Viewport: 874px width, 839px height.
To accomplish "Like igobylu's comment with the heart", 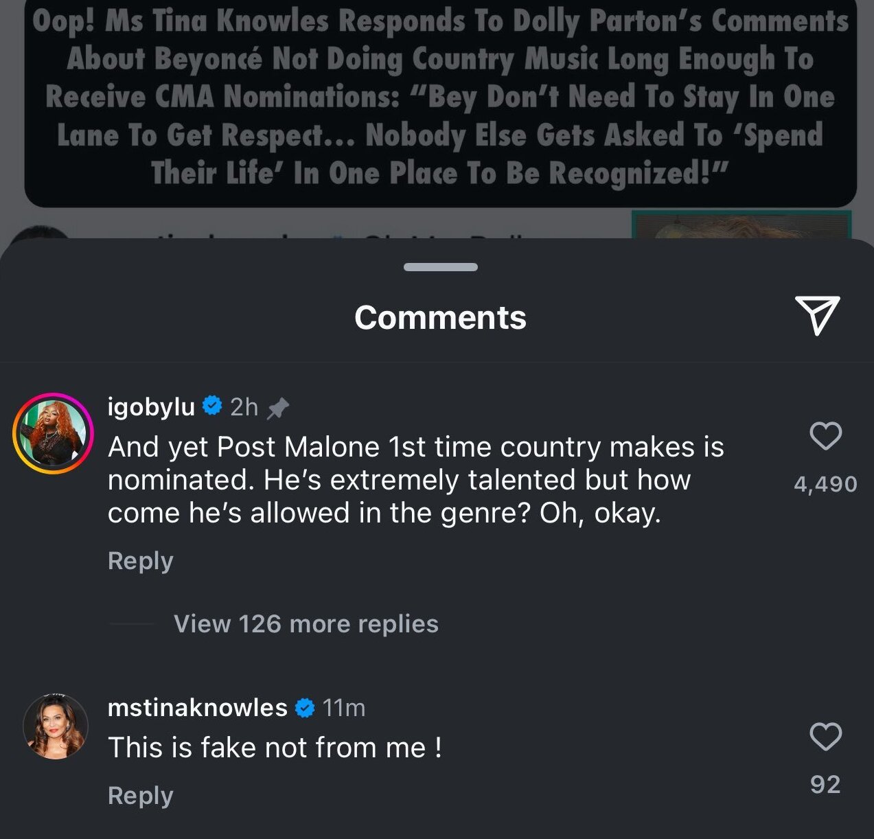I will click(825, 436).
